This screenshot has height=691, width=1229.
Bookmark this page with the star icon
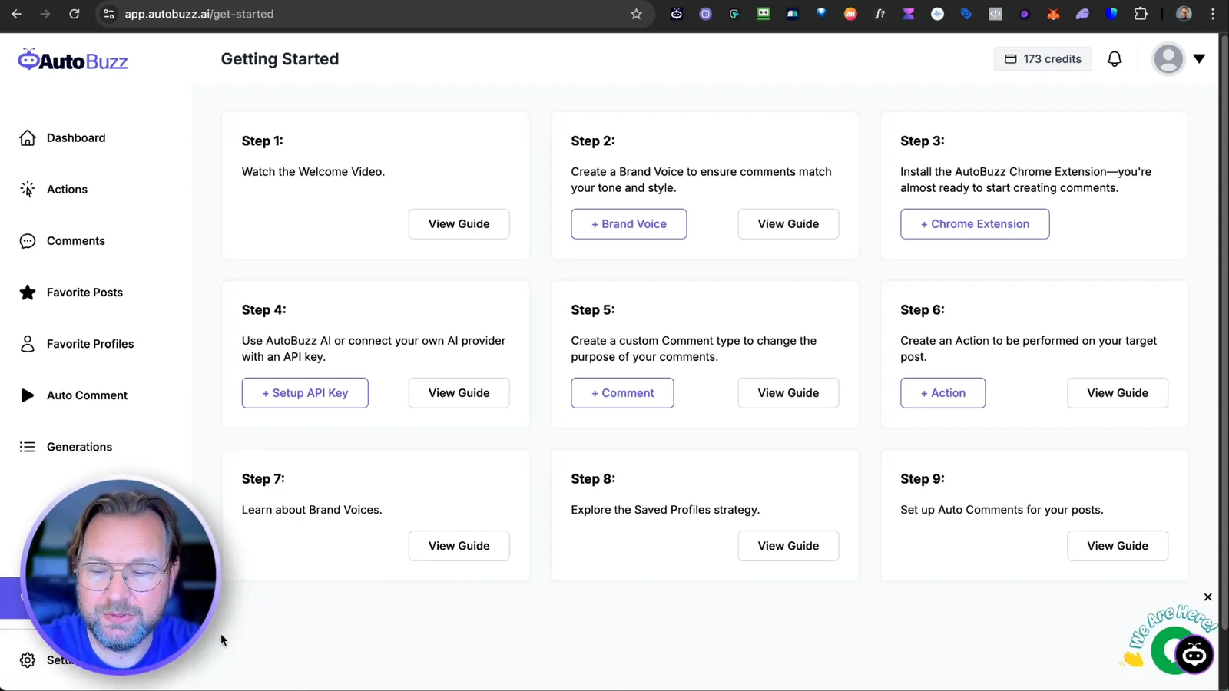[x=636, y=14]
